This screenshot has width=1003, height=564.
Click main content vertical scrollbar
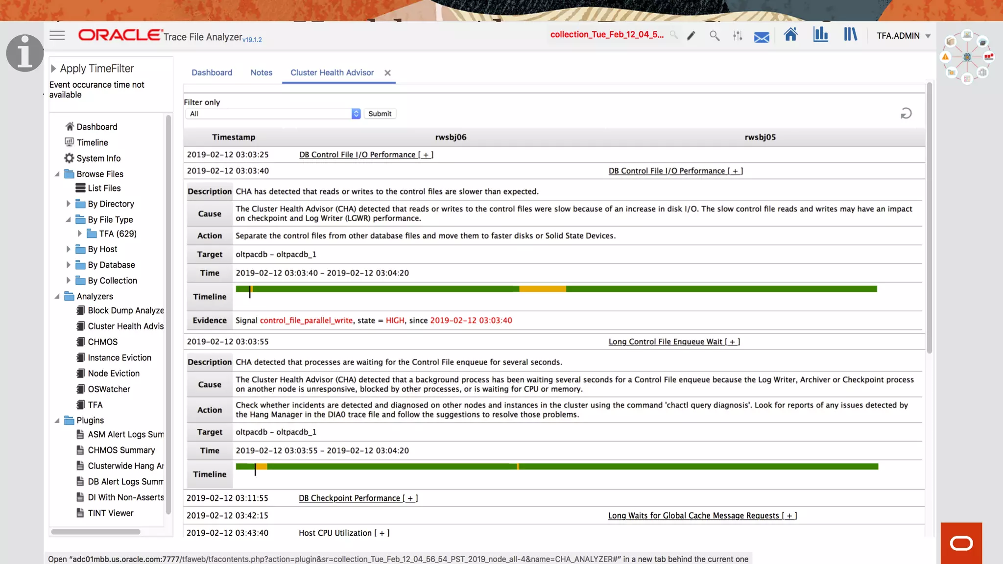pos(929,218)
